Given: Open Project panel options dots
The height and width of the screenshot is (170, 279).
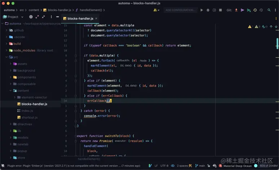Looking at the screenshot, I should 51,17.
